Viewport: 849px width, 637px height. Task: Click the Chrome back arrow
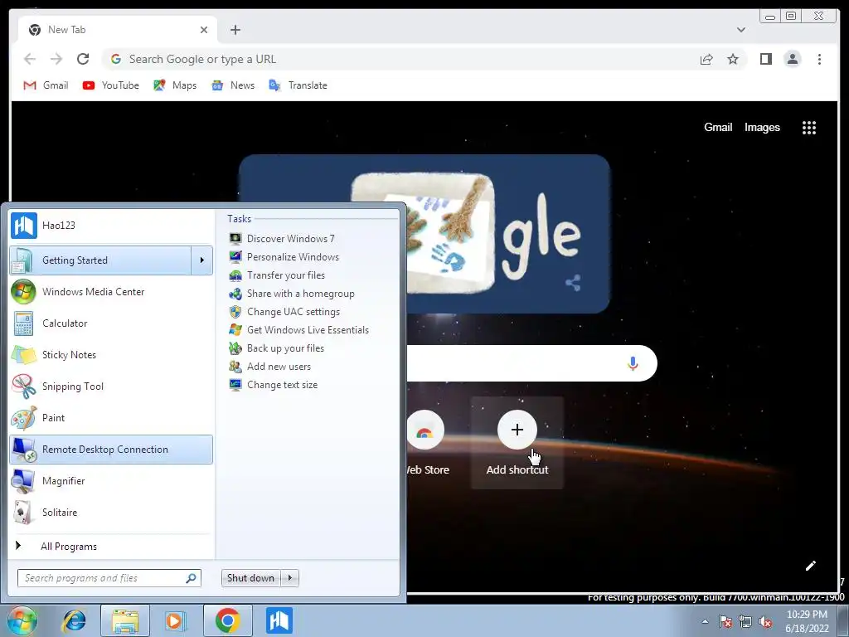(30, 59)
